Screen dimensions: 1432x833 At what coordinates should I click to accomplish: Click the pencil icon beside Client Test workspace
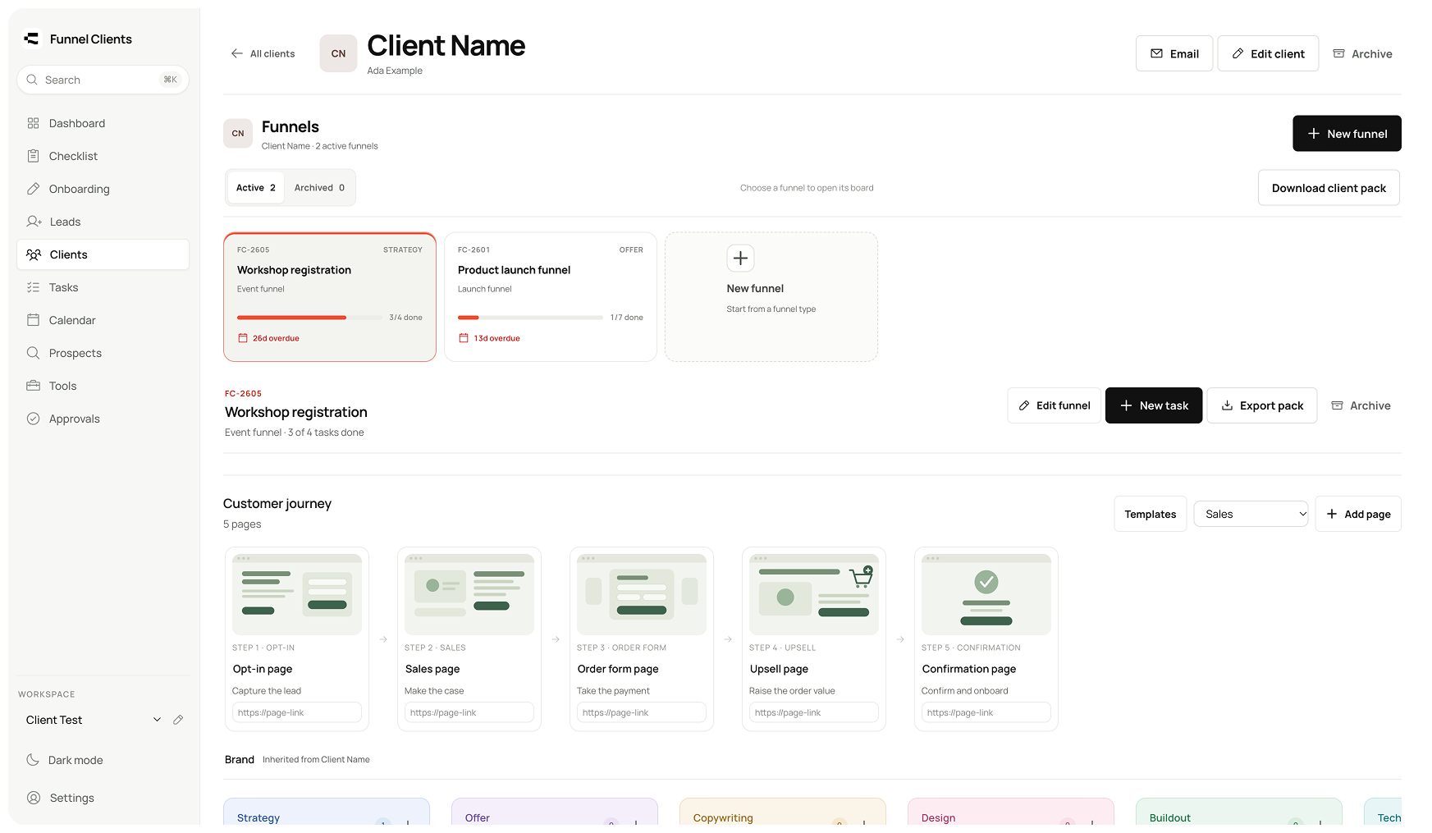click(178, 720)
